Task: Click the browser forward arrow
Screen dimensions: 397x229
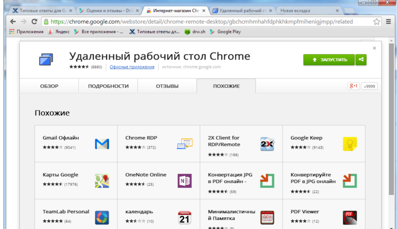Action: click(23, 21)
